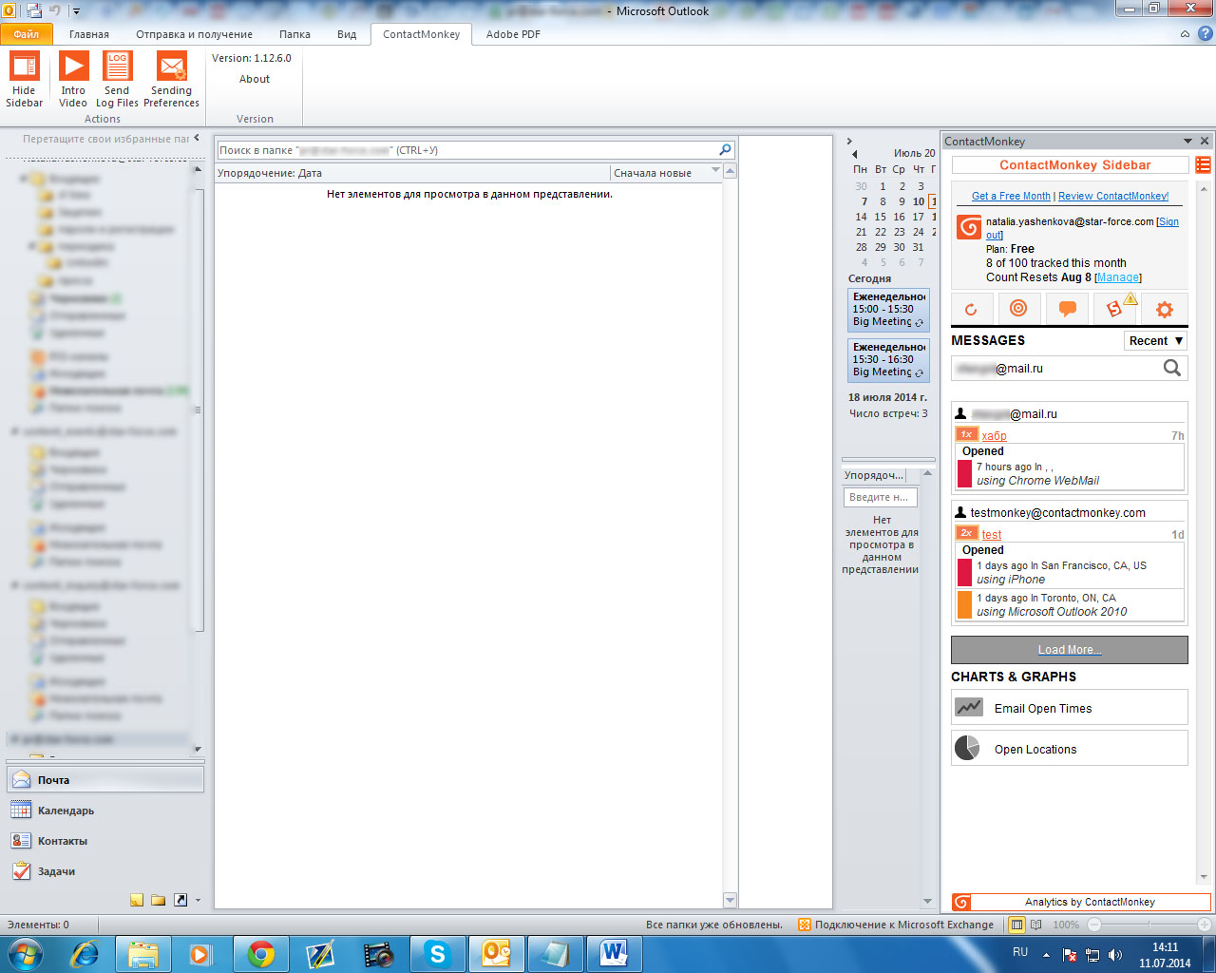The width and height of the screenshot is (1216, 973).
Task: Click the Windows Start button
Action: point(25,953)
